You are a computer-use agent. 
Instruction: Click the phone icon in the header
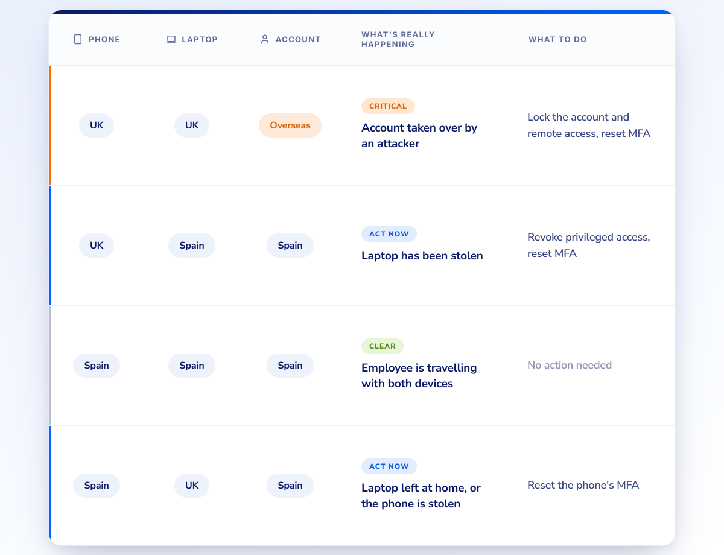point(77,39)
